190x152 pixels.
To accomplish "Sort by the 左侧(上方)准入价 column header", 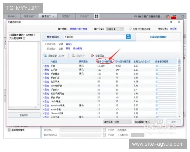I will click(142, 61).
